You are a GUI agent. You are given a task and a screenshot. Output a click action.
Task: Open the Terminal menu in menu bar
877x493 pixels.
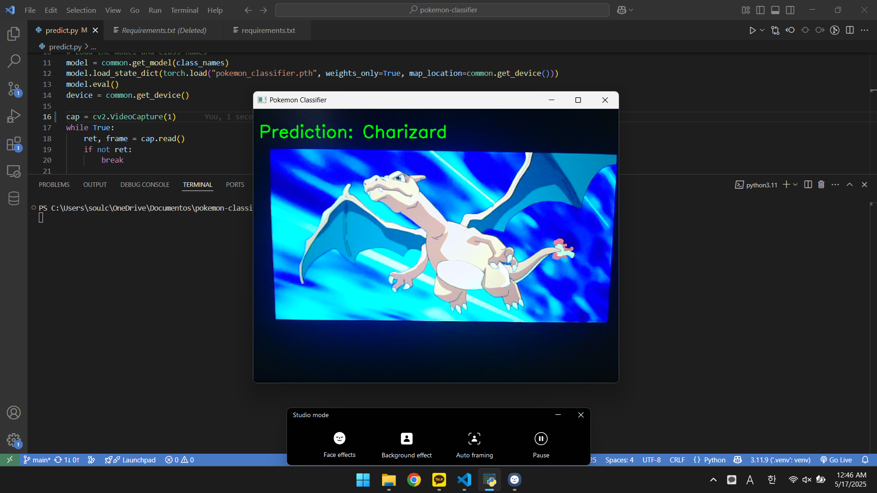coord(184,10)
